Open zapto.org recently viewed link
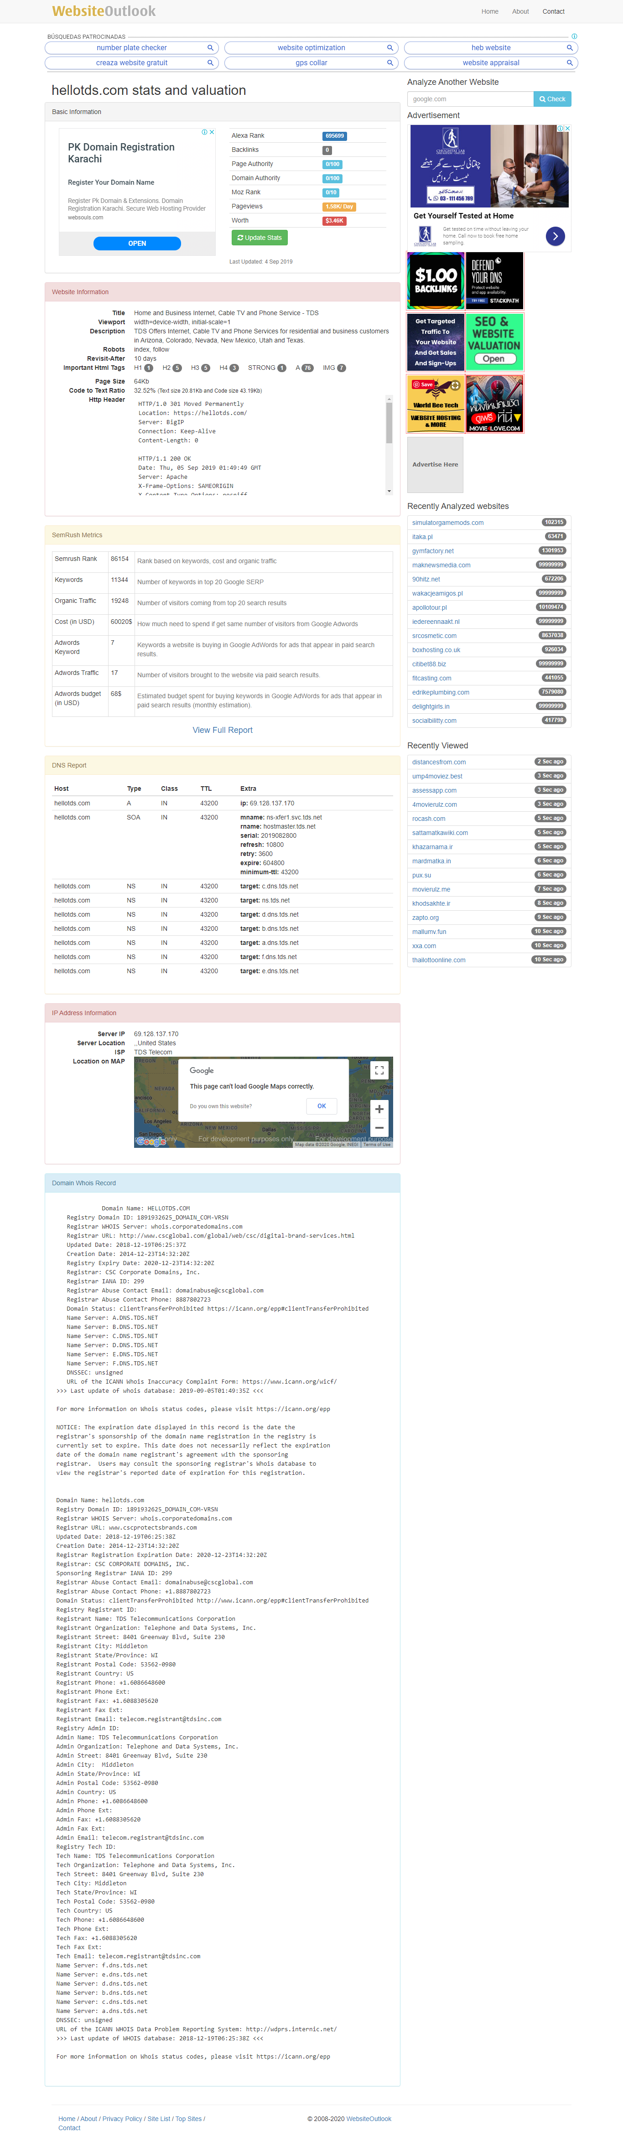This screenshot has width=623, height=2137. click(426, 917)
